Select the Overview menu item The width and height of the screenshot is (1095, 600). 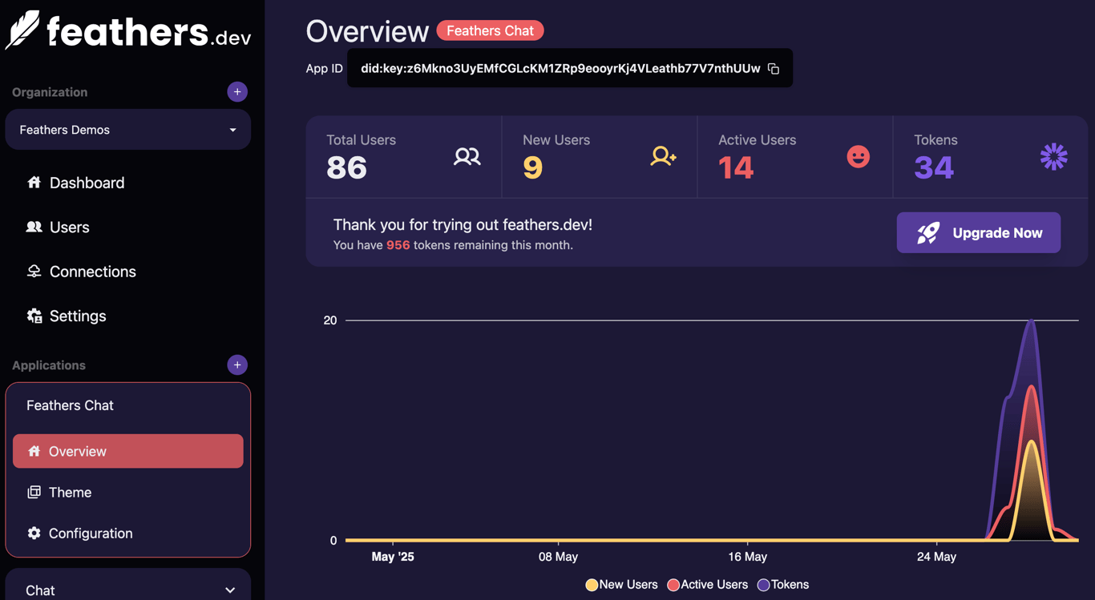point(128,451)
